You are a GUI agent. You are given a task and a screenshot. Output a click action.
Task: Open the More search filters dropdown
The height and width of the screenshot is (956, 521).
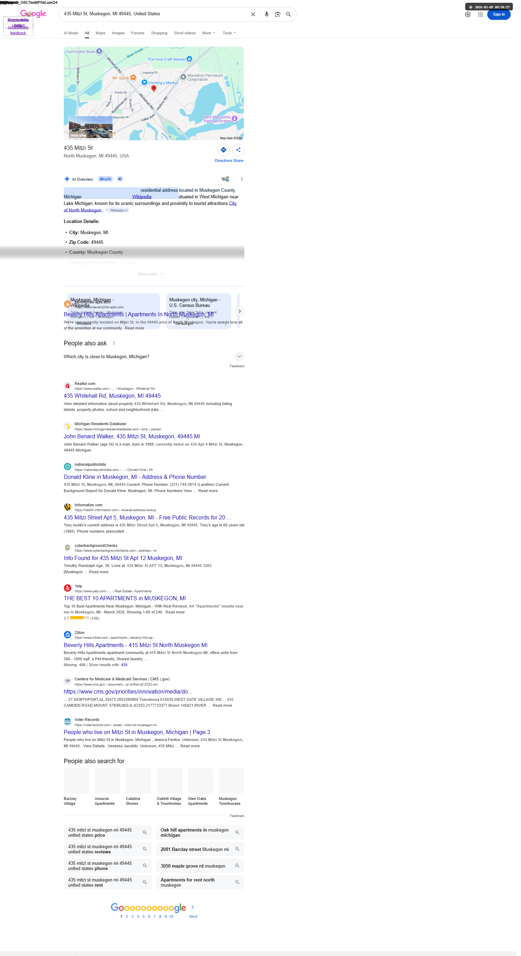point(209,33)
